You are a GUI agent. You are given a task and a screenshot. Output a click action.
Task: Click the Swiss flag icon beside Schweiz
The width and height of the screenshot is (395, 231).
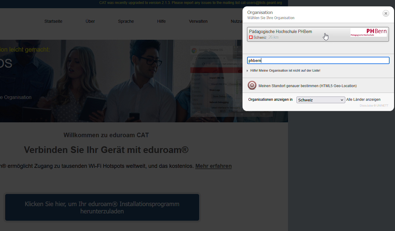(x=251, y=37)
